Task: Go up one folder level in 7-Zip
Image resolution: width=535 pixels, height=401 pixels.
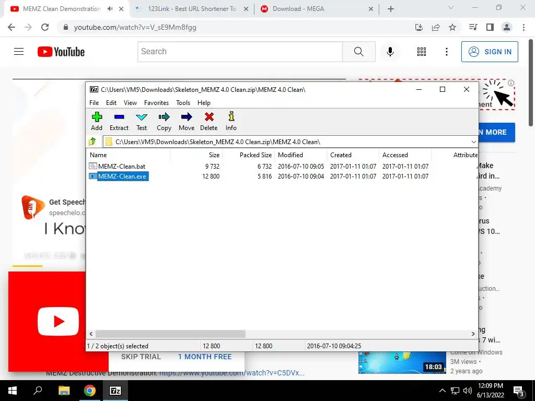Action: (92, 141)
